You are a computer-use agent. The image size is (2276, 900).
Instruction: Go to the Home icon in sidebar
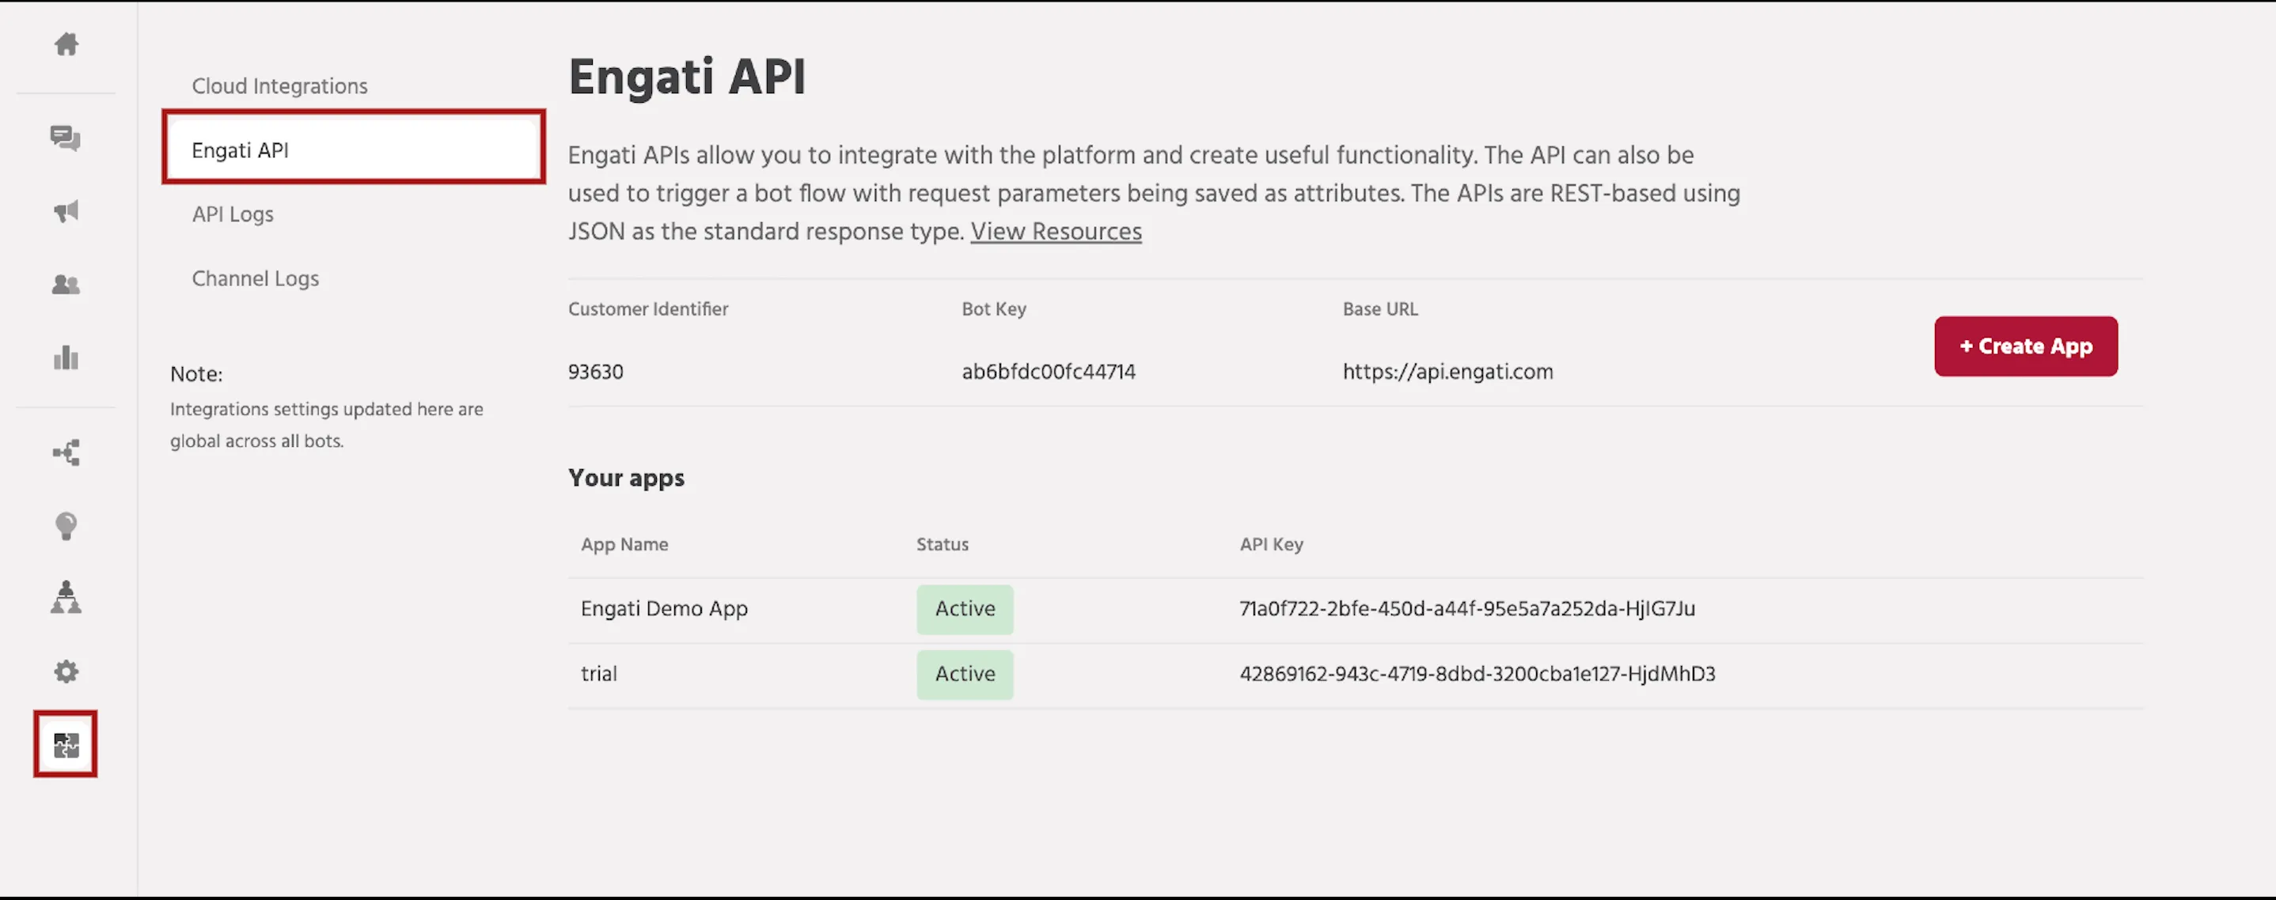click(66, 43)
